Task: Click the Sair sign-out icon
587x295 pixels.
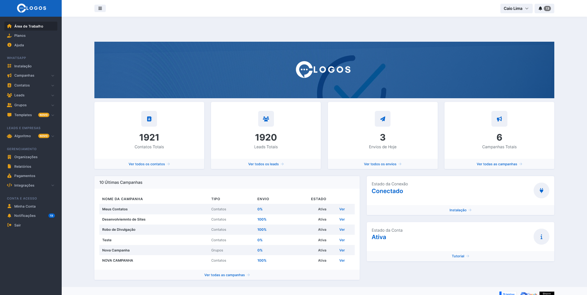Action: (9, 225)
